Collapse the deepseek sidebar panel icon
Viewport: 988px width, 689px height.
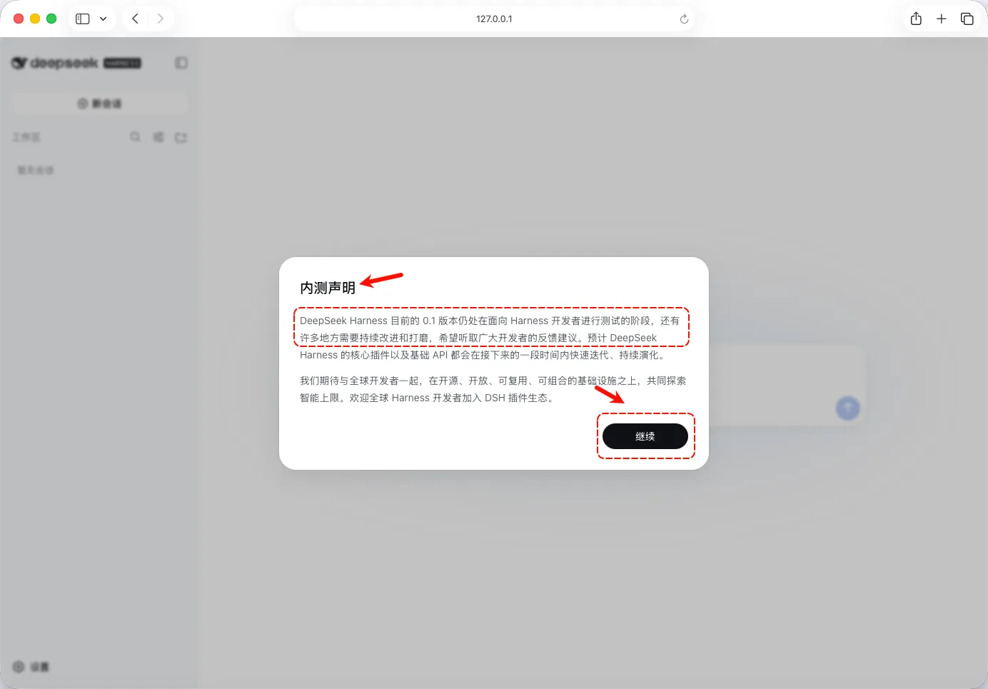coord(181,63)
